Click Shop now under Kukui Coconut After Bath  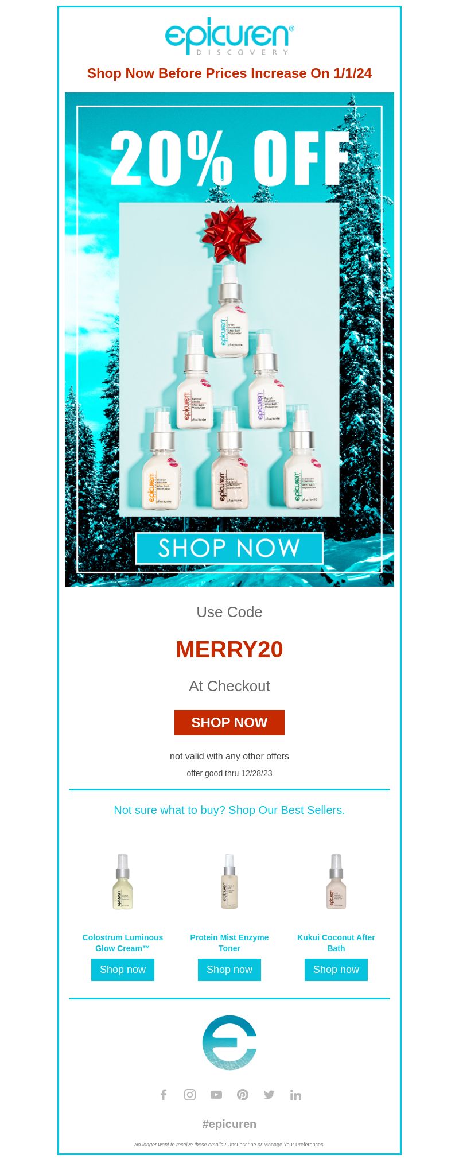[x=336, y=970]
